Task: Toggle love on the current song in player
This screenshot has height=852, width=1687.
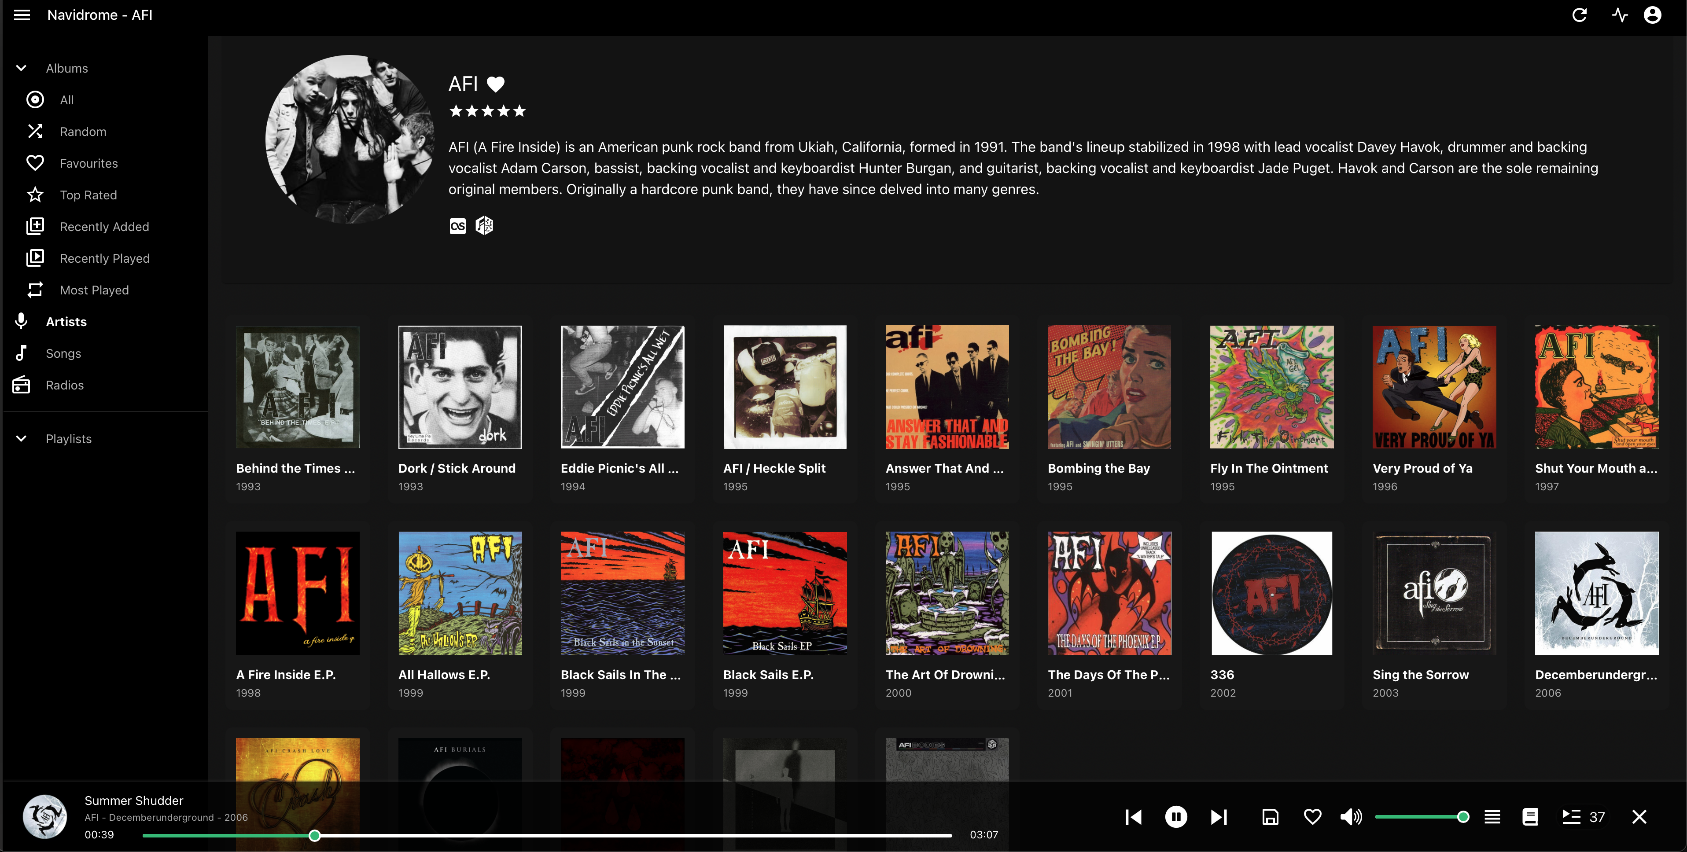Action: pyautogui.click(x=1312, y=817)
